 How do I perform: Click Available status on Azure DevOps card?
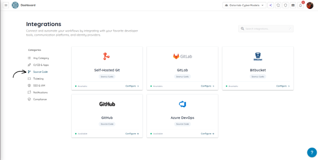[157, 134]
